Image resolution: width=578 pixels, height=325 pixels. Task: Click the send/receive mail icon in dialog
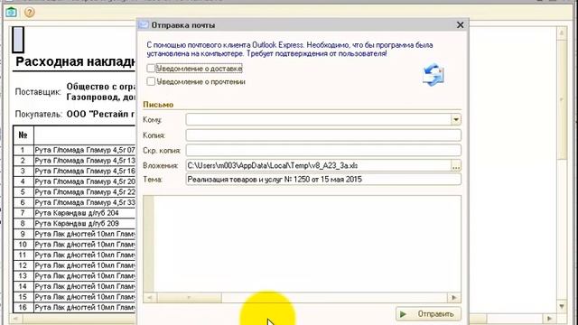[x=433, y=75]
